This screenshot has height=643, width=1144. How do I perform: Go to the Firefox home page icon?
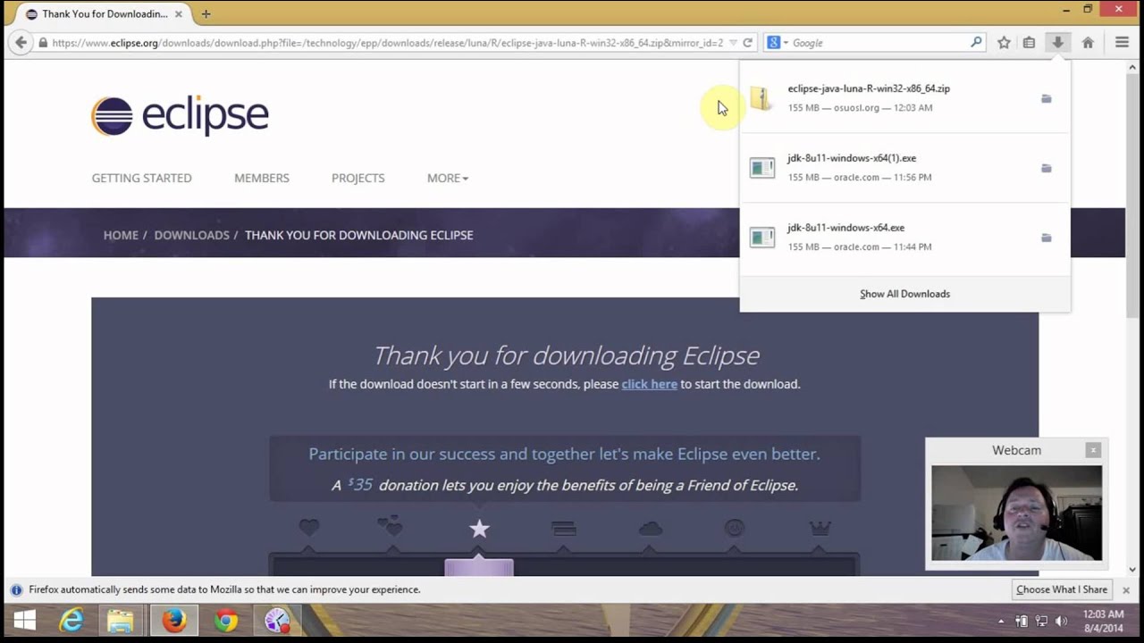click(x=1088, y=42)
